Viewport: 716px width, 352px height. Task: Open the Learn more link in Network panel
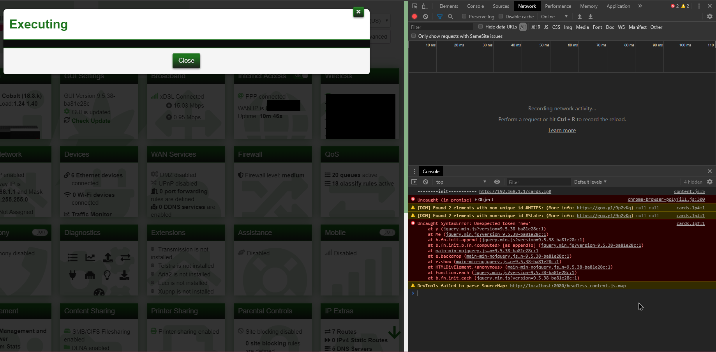pos(562,130)
